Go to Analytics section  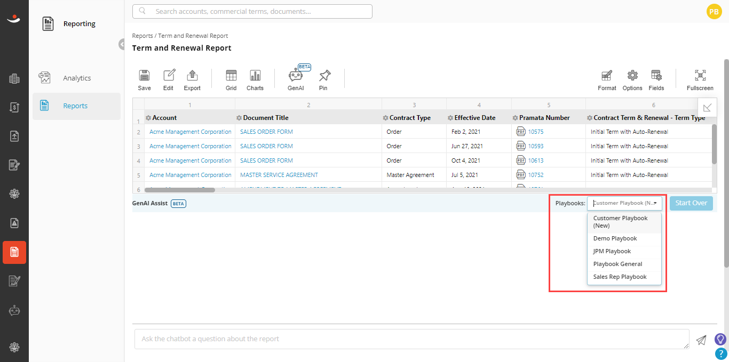(76, 78)
